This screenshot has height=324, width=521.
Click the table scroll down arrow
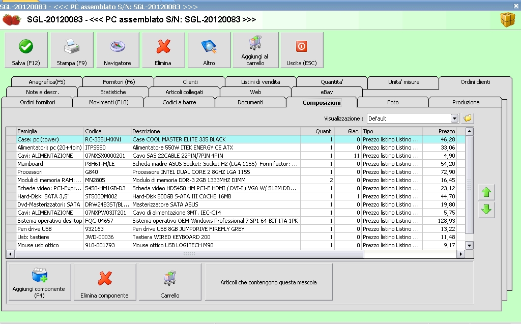pos(469,246)
